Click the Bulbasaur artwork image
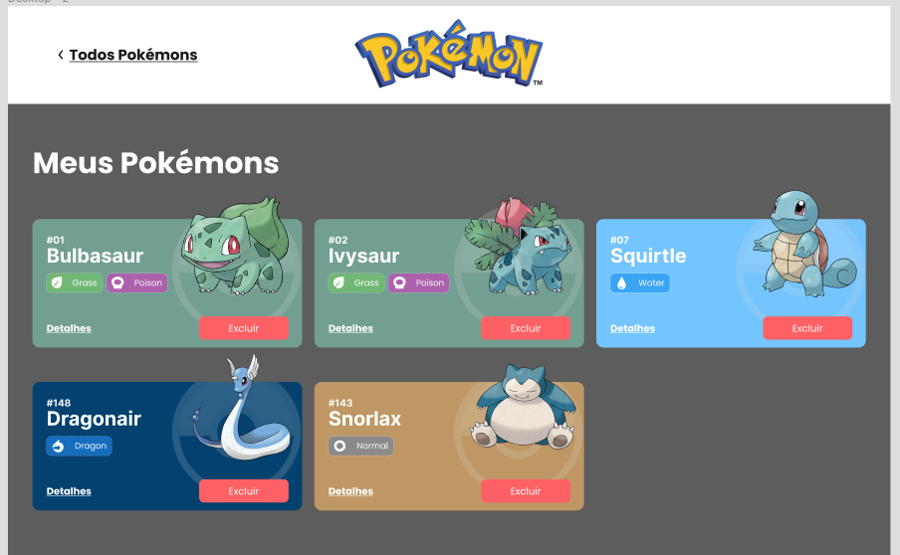This screenshot has width=900, height=555. 235,246
